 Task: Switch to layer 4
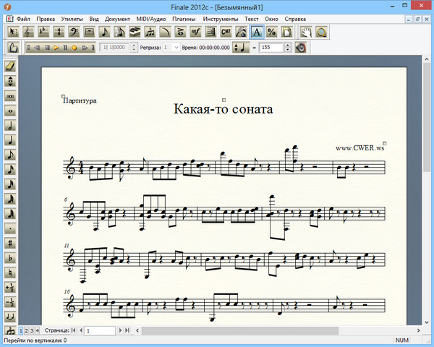pos(38,330)
